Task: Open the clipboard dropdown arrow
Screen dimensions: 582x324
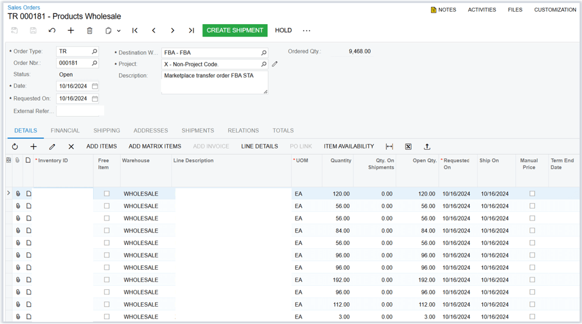Action: [119, 31]
